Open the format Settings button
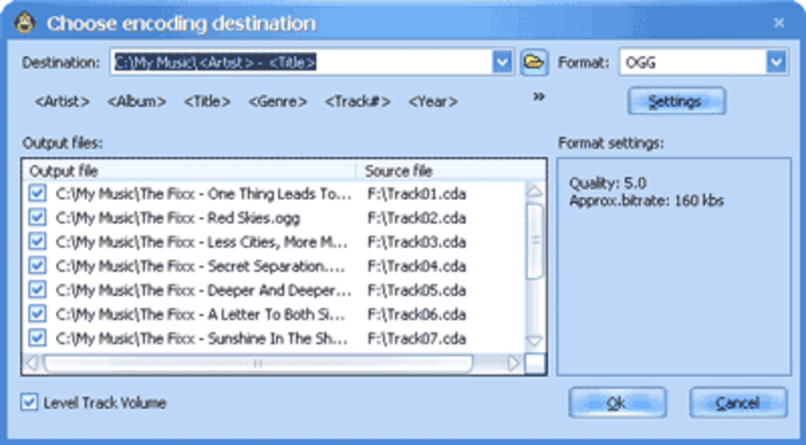Screen dimensions: 806x445 click(x=676, y=101)
